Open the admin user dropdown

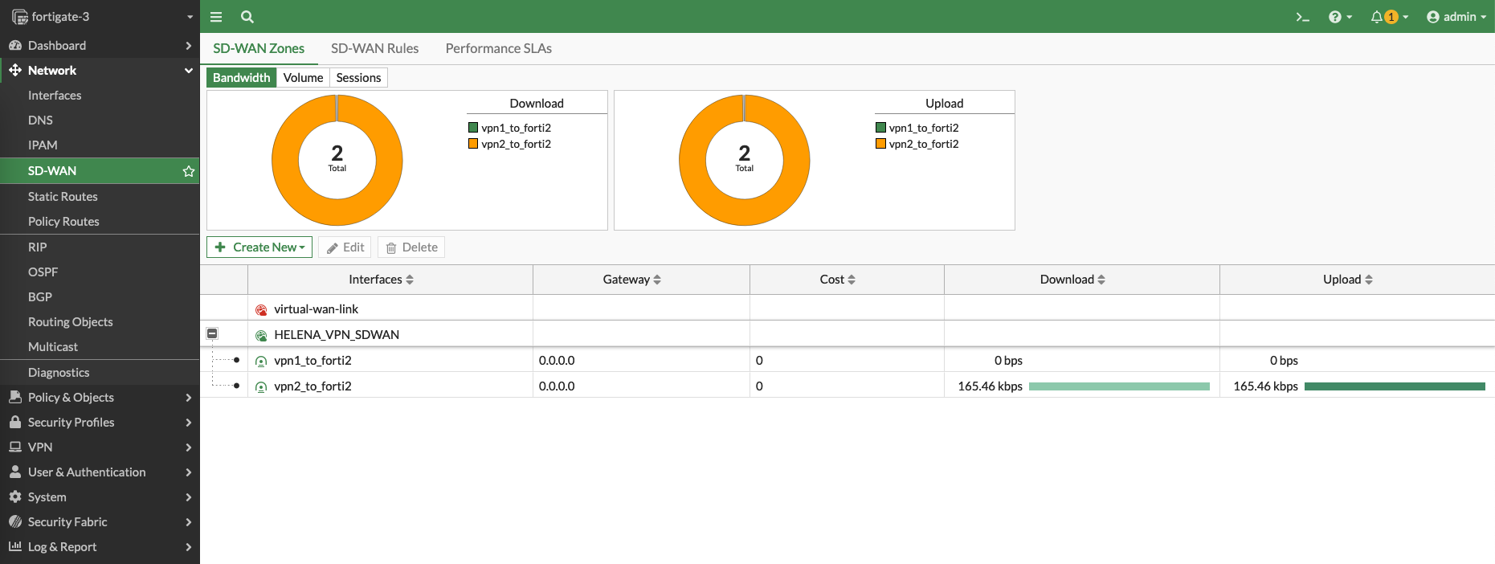tap(1456, 17)
